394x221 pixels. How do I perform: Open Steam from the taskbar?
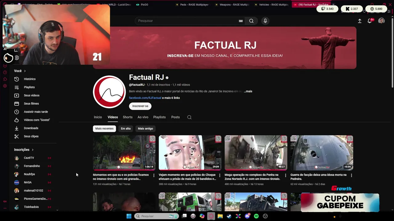(x=229, y=216)
